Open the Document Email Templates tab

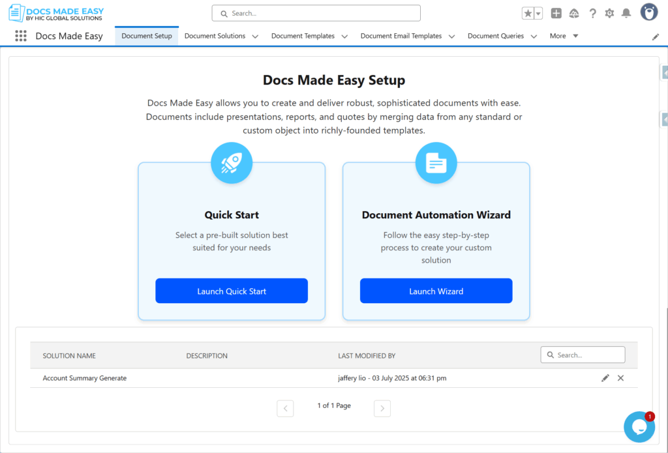(x=401, y=37)
